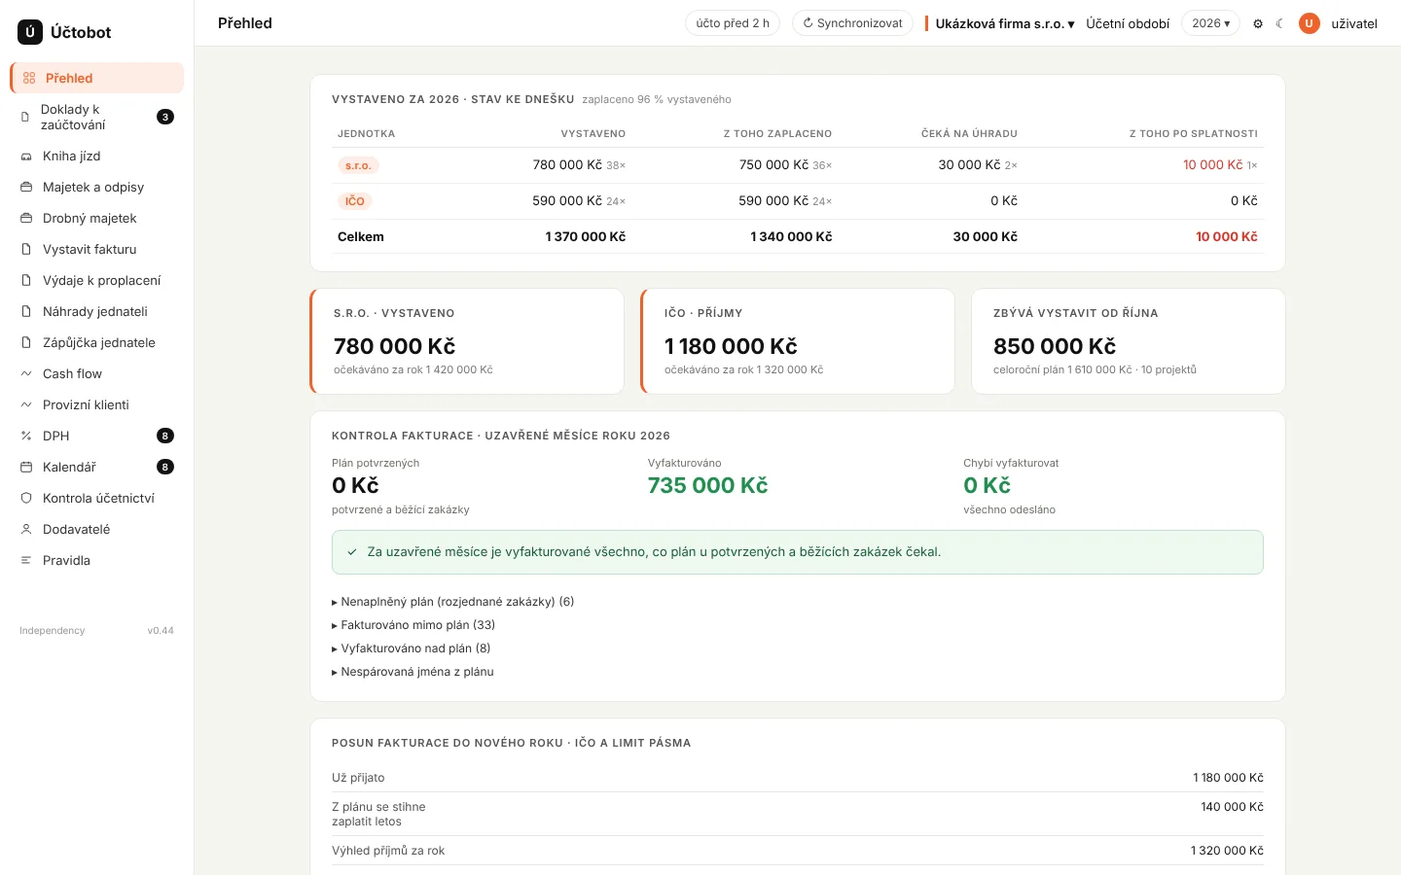Click the 30 000 Kč s.r.o. waiting amount
Screen dimensions: 1401x875
pos(969,165)
